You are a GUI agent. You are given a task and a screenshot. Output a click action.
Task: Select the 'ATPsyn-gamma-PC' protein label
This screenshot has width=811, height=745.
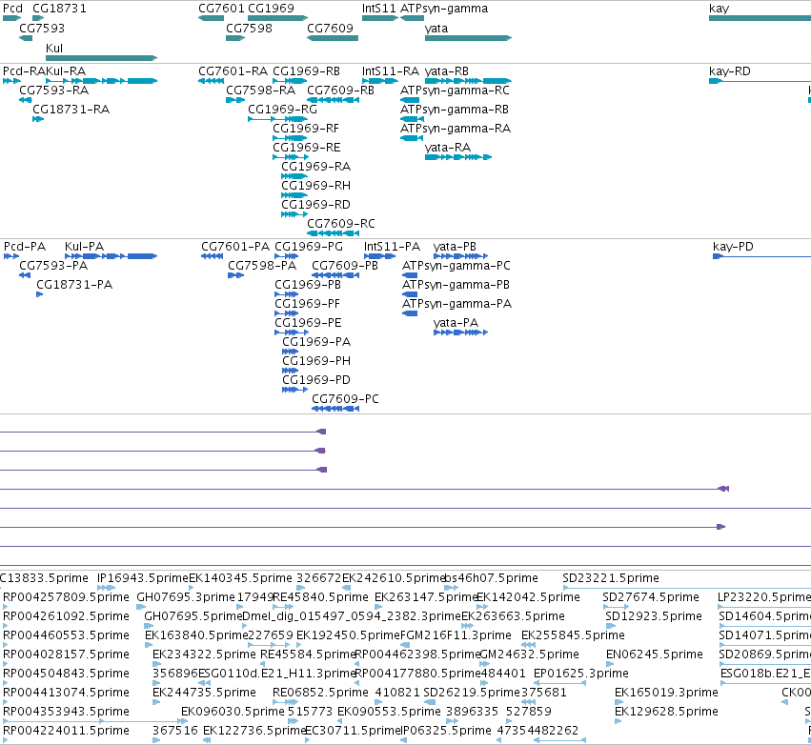[456, 266]
